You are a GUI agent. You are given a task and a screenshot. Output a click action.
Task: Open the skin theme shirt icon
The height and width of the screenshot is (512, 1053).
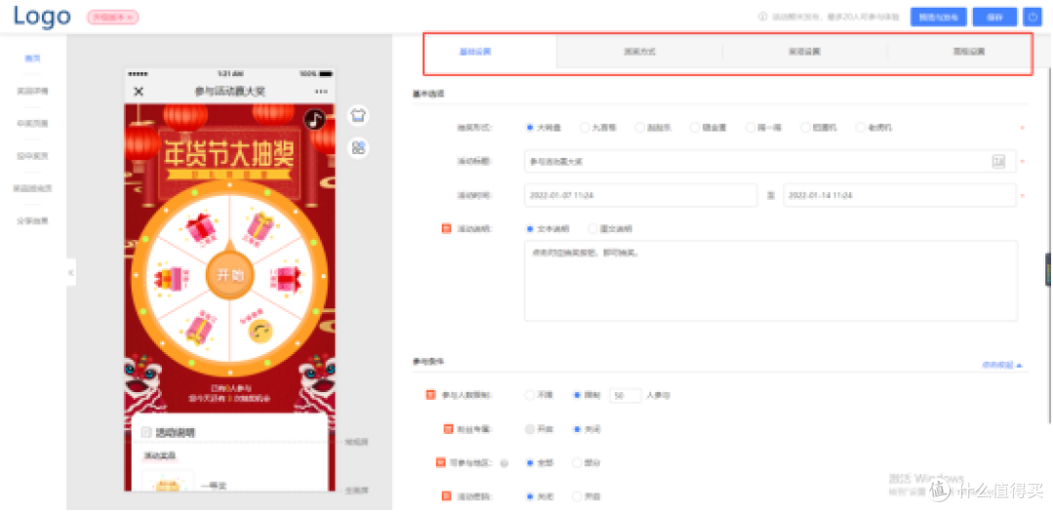click(358, 116)
